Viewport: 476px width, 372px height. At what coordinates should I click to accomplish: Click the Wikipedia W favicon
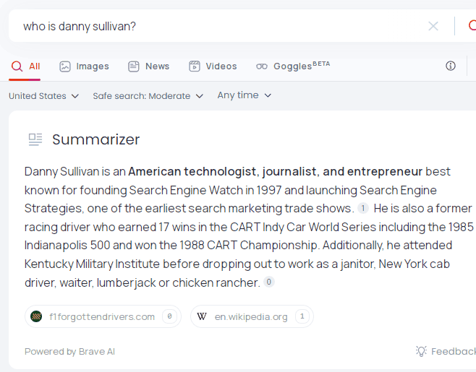(x=202, y=316)
